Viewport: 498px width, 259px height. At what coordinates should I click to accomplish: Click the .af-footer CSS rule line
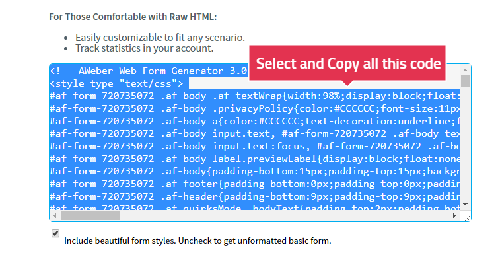255,184
